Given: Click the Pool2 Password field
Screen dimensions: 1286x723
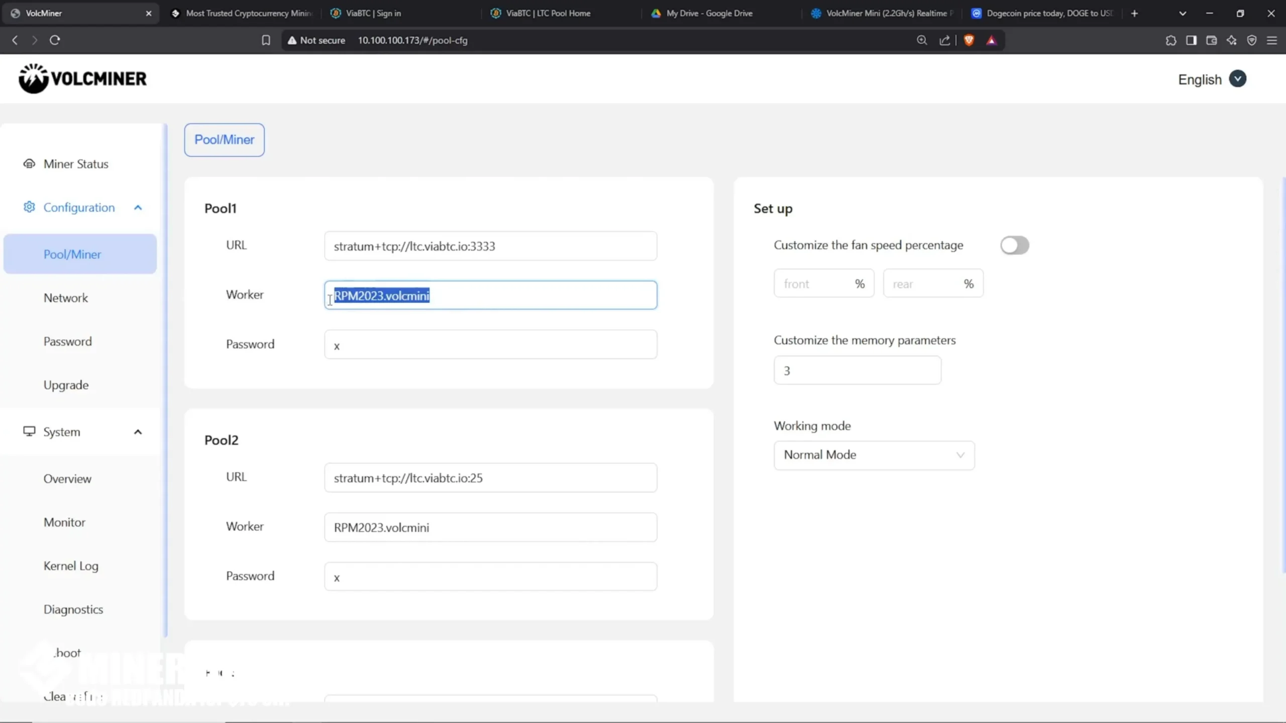Looking at the screenshot, I should 490,576.
